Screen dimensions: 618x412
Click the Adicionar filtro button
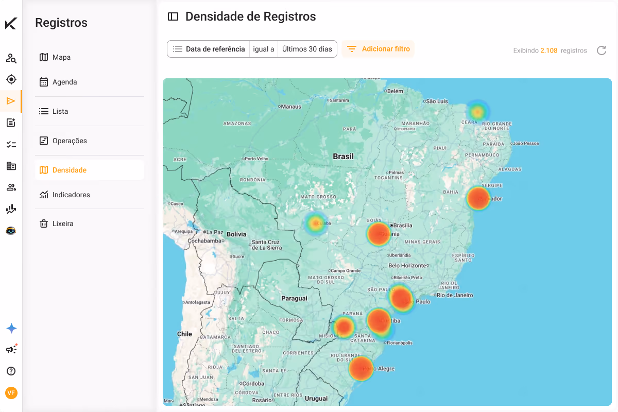[x=378, y=49]
